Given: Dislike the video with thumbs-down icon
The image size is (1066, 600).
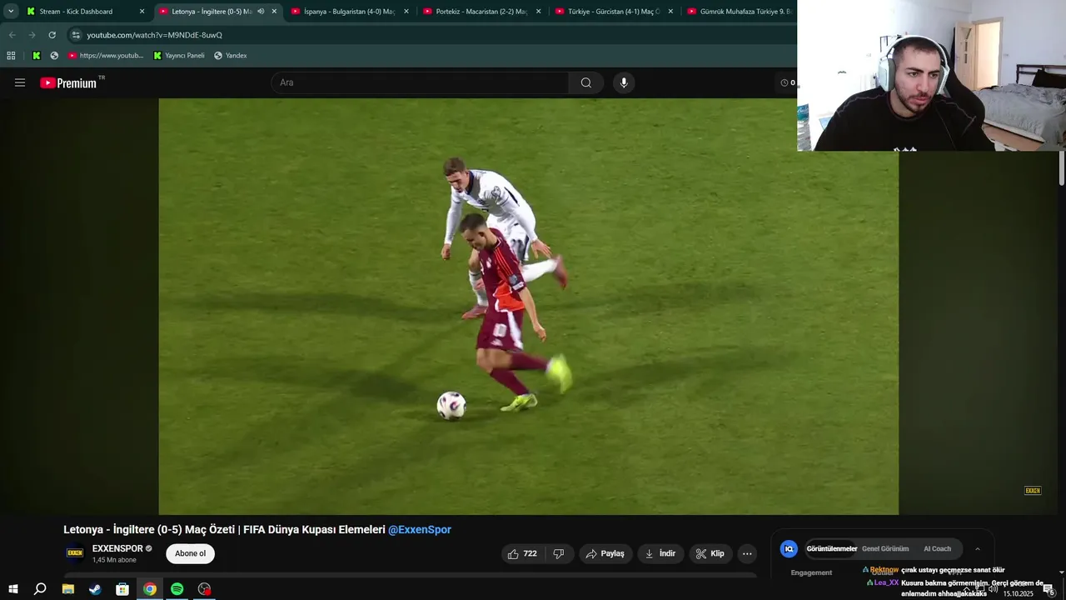Looking at the screenshot, I should [559, 553].
